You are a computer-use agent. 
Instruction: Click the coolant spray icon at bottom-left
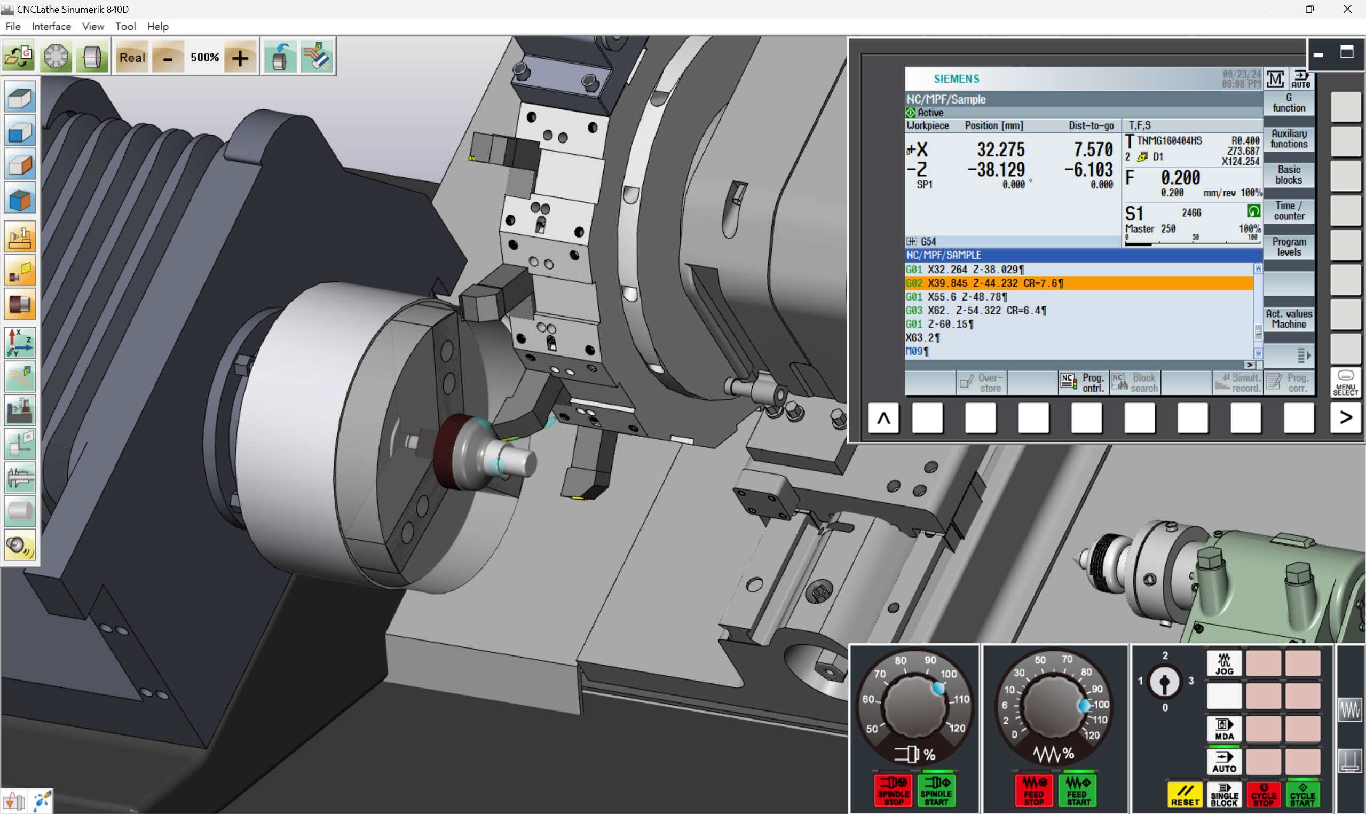pyautogui.click(x=42, y=801)
